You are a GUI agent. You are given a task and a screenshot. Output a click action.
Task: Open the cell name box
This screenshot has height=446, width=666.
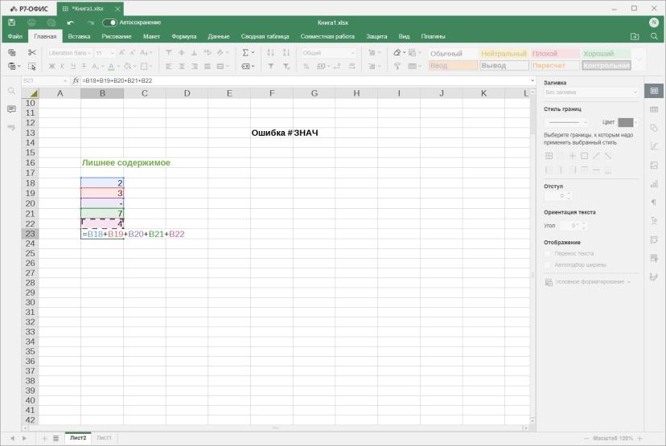[44, 80]
